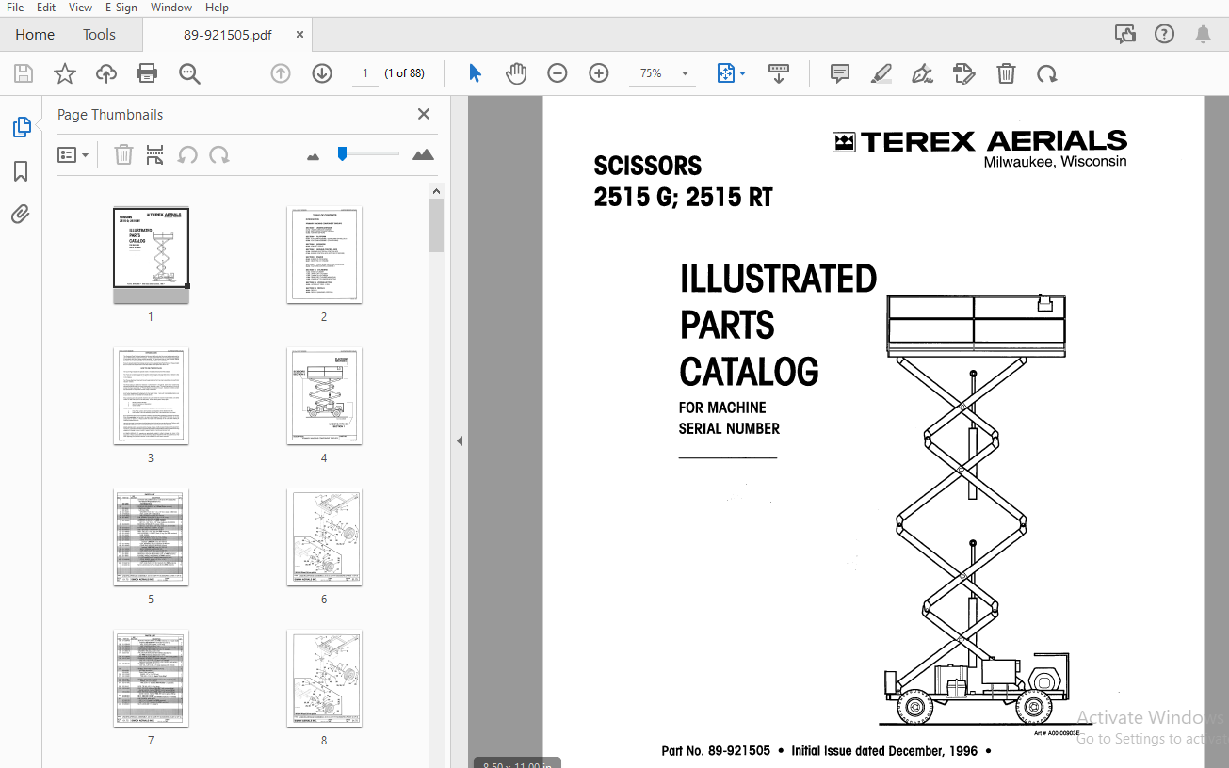Open the View menu
This screenshot has height=768, width=1229.
point(80,8)
